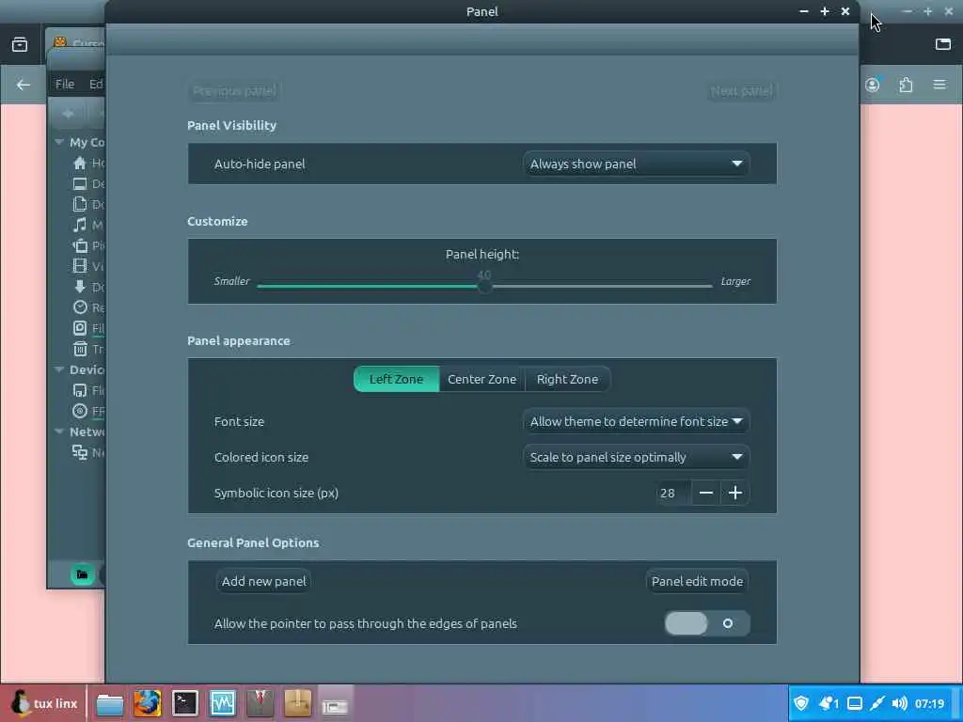Screen dimensions: 963x722
Task: Open the Colored icon size dropdown
Action: [x=636, y=458]
